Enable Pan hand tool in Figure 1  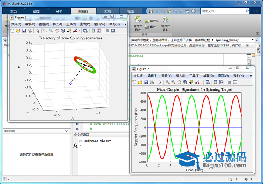tap(57, 31)
